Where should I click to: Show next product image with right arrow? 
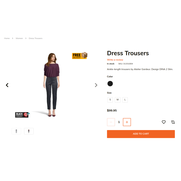[x=96, y=85]
